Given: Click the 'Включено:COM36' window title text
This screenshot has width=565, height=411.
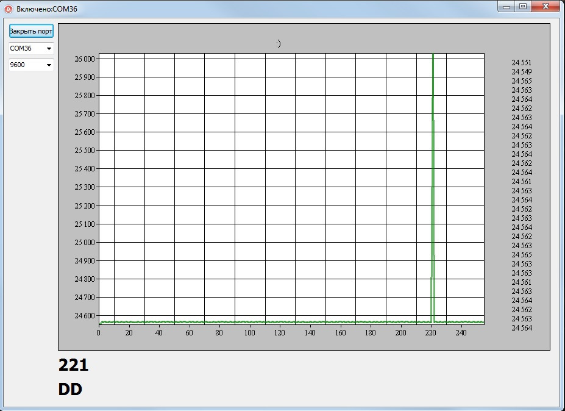Looking at the screenshot, I should point(47,9).
